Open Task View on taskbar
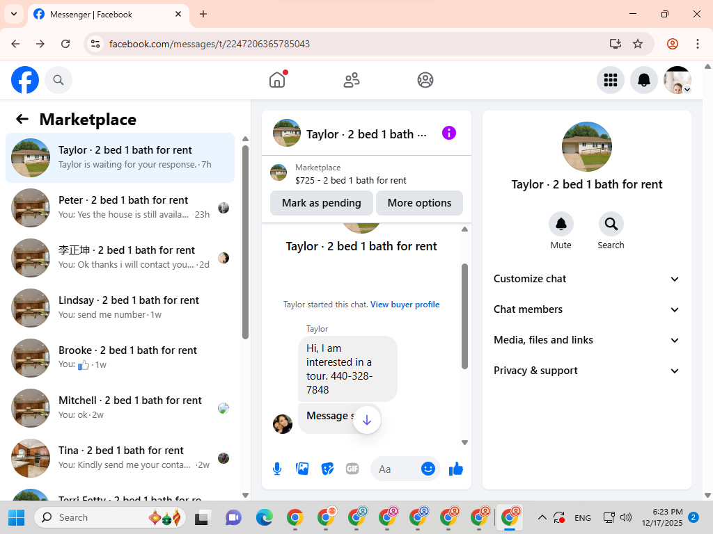 (x=203, y=517)
